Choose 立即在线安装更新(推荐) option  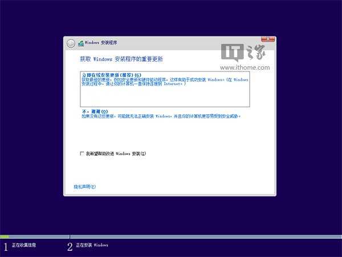click(x=165, y=89)
